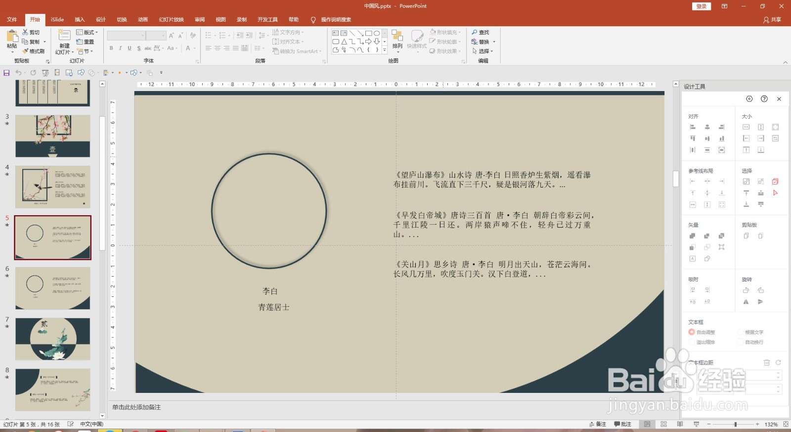
Task: Click the trash icon beside 文本框边距
Action: coord(766,362)
